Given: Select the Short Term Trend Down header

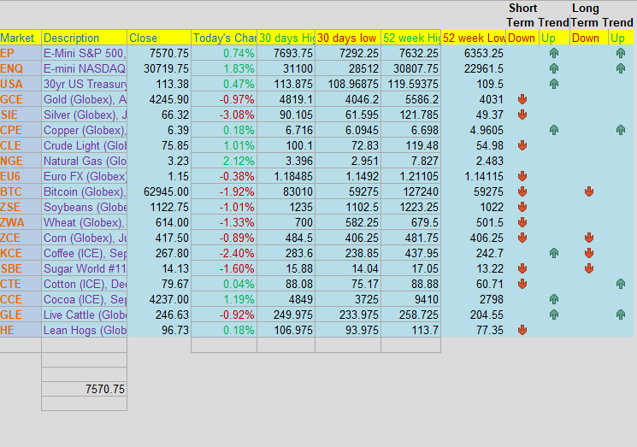Looking at the screenshot, I should [522, 38].
